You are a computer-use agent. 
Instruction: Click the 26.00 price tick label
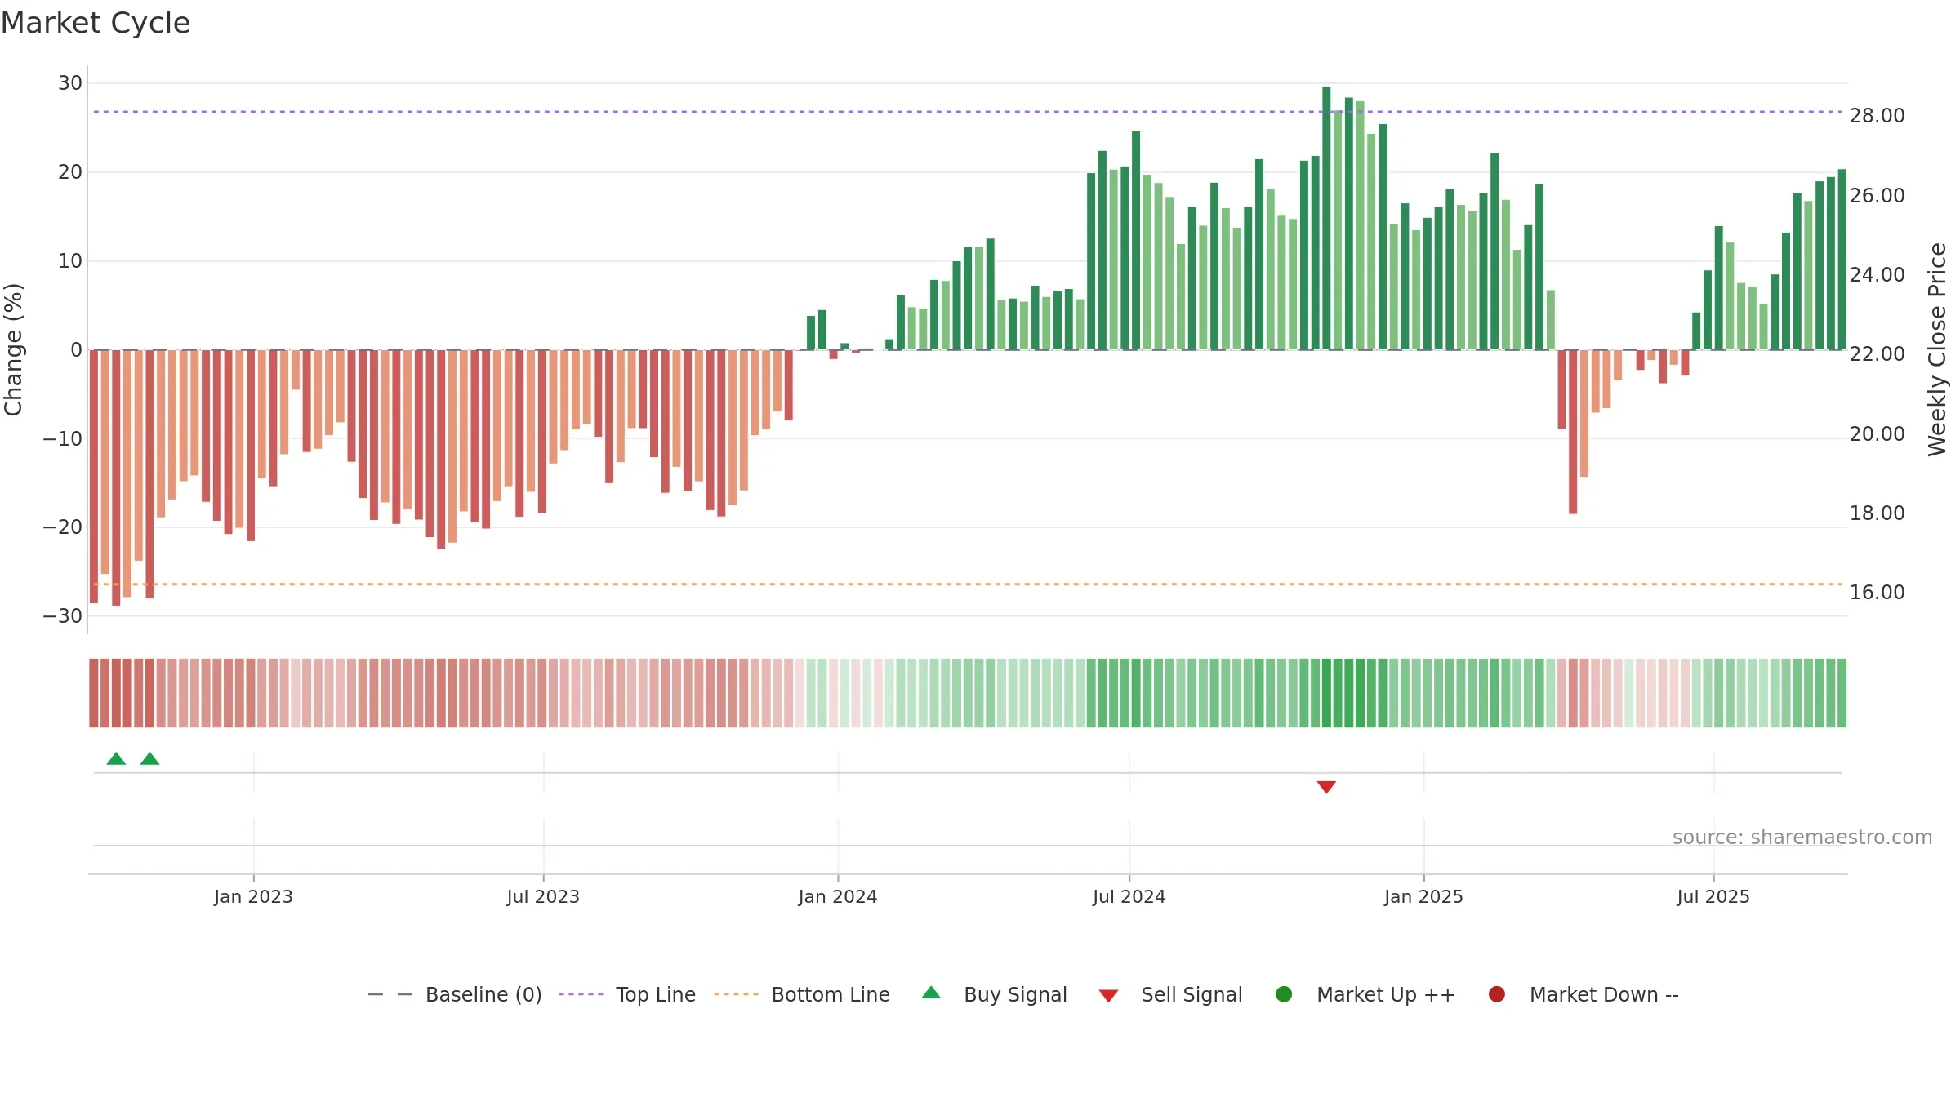coord(1877,196)
